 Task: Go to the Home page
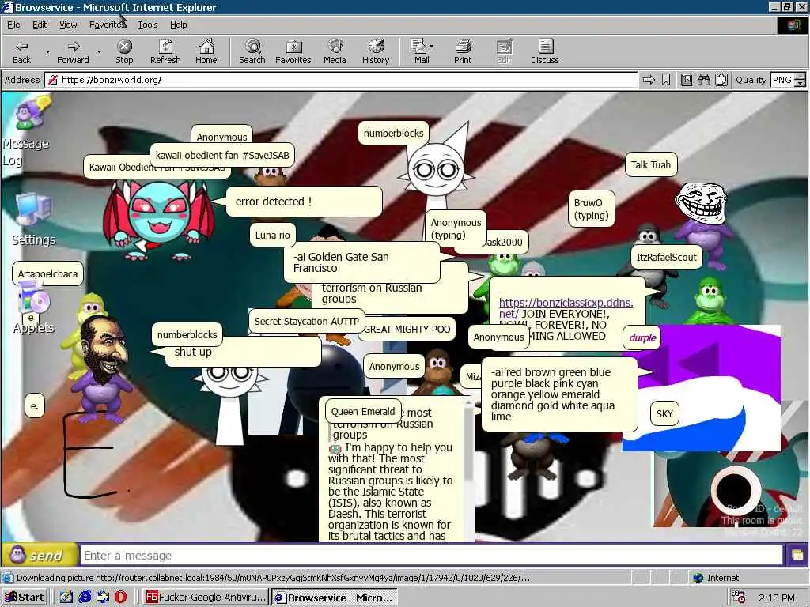pos(206,51)
